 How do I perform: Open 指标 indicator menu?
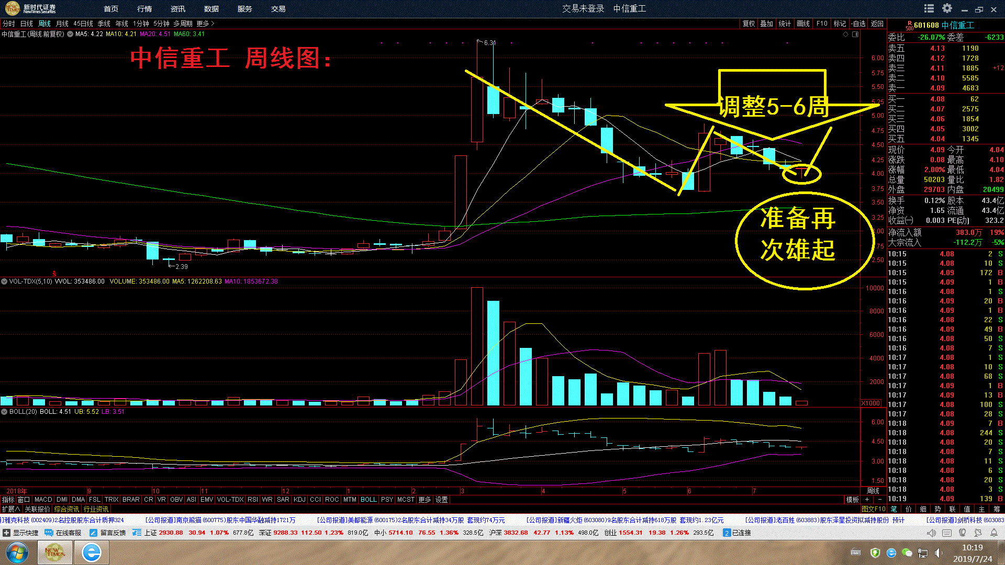click(x=8, y=500)
